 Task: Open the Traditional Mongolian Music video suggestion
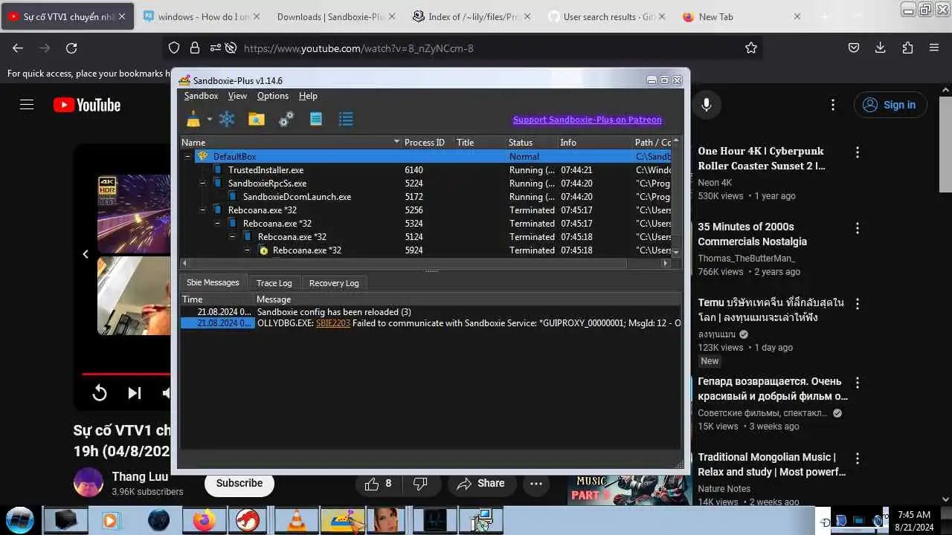tap(771, 464)
